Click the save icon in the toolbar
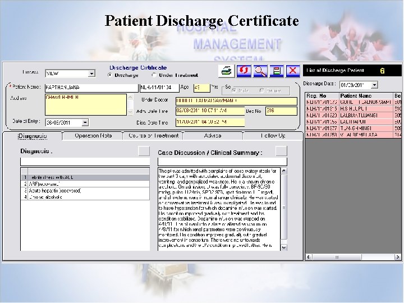Image resolution: width=404 pixels, height=303 pixels. point(276,71)
